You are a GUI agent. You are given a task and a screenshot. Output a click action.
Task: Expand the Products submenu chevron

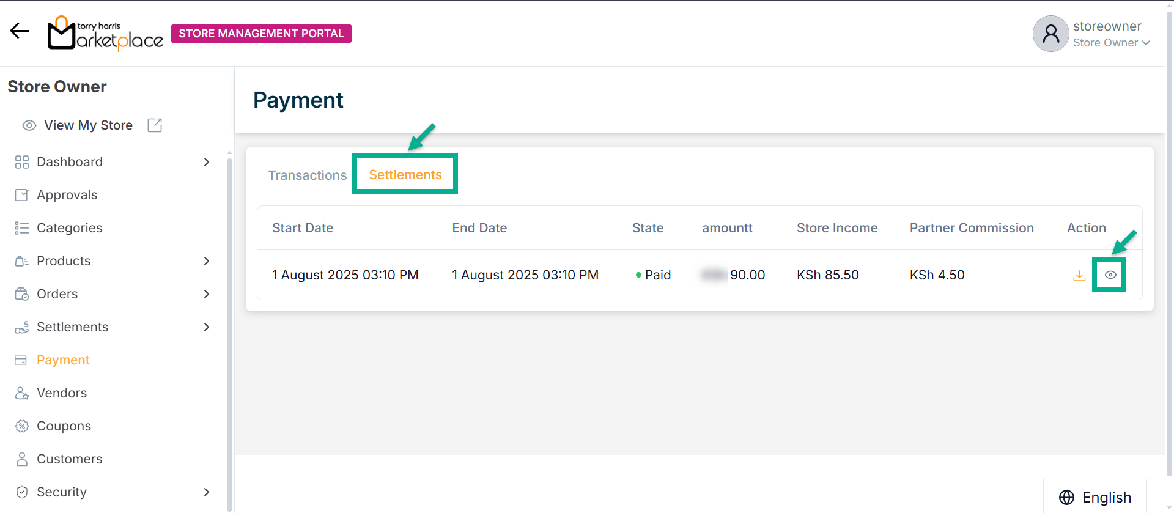pos(207,261)
